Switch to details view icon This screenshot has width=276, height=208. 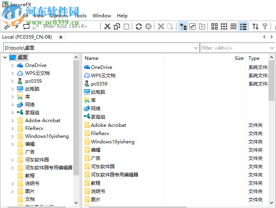[243, 27]
